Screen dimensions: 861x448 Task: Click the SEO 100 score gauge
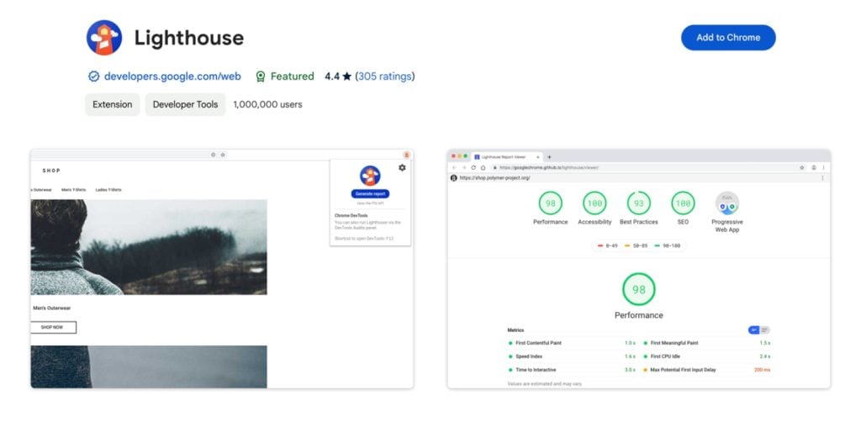[x=683, y=203]
